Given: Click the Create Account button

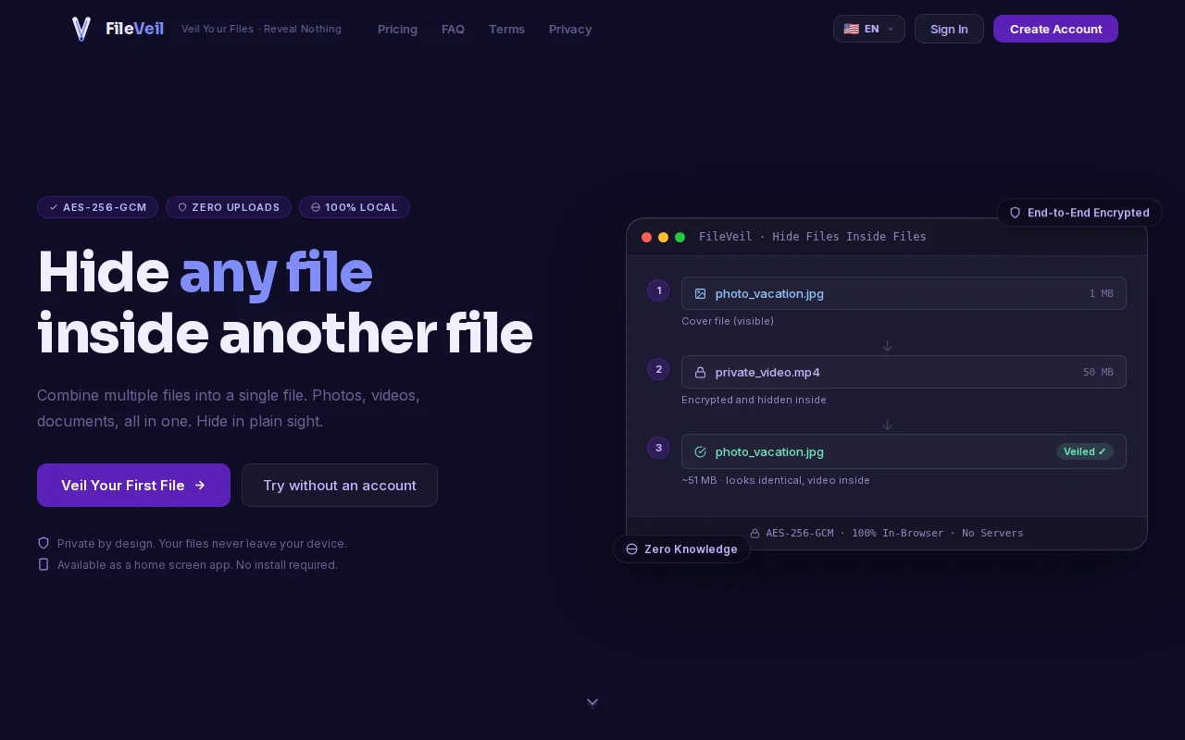Looking at the screenshot, I should pos(1055,29).
